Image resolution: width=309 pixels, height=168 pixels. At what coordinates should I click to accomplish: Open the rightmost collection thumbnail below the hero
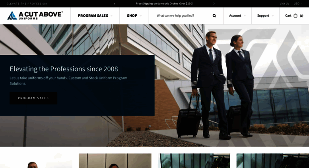(x=273, y=161)
